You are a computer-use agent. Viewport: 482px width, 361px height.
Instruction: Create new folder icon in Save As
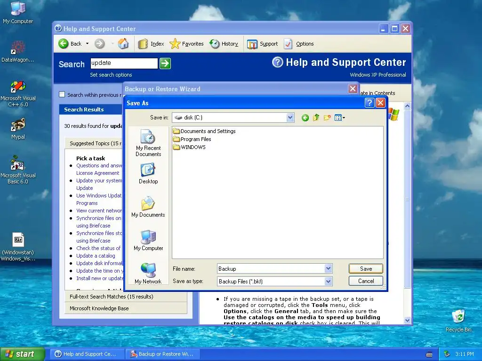point(327,118)
